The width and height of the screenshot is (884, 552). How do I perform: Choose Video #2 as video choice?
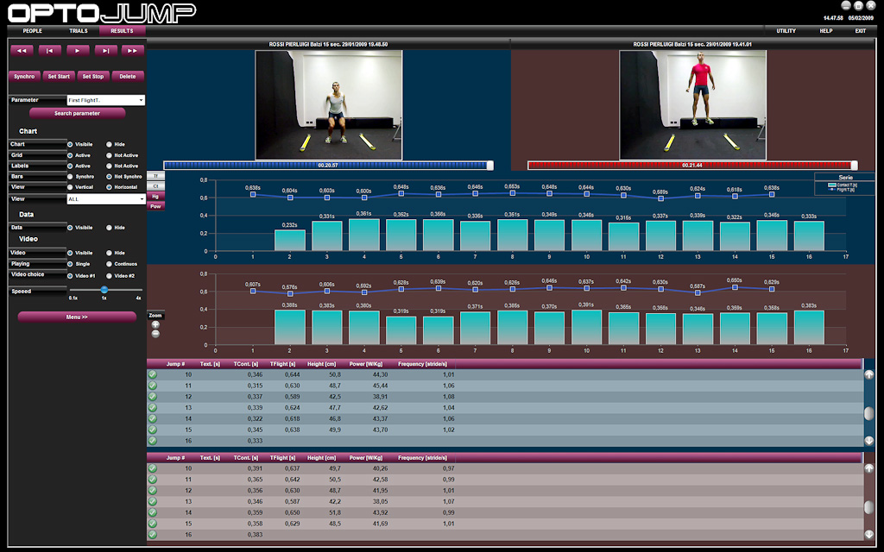pyautogui.click(x=110, y=276)
